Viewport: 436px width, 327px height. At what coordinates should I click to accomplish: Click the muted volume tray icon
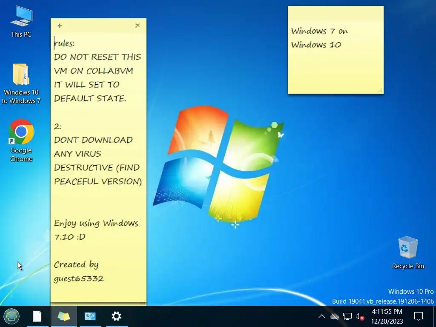(360, 316)
